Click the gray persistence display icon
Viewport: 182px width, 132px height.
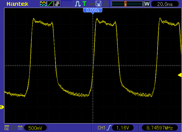pos(57,4)
